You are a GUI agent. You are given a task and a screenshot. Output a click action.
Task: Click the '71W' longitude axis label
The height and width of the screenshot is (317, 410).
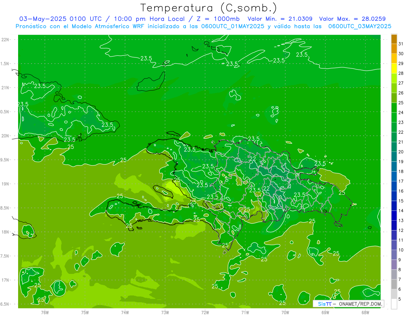coord(245,313)
